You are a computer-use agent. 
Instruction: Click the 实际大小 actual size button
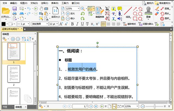[55, 13]
